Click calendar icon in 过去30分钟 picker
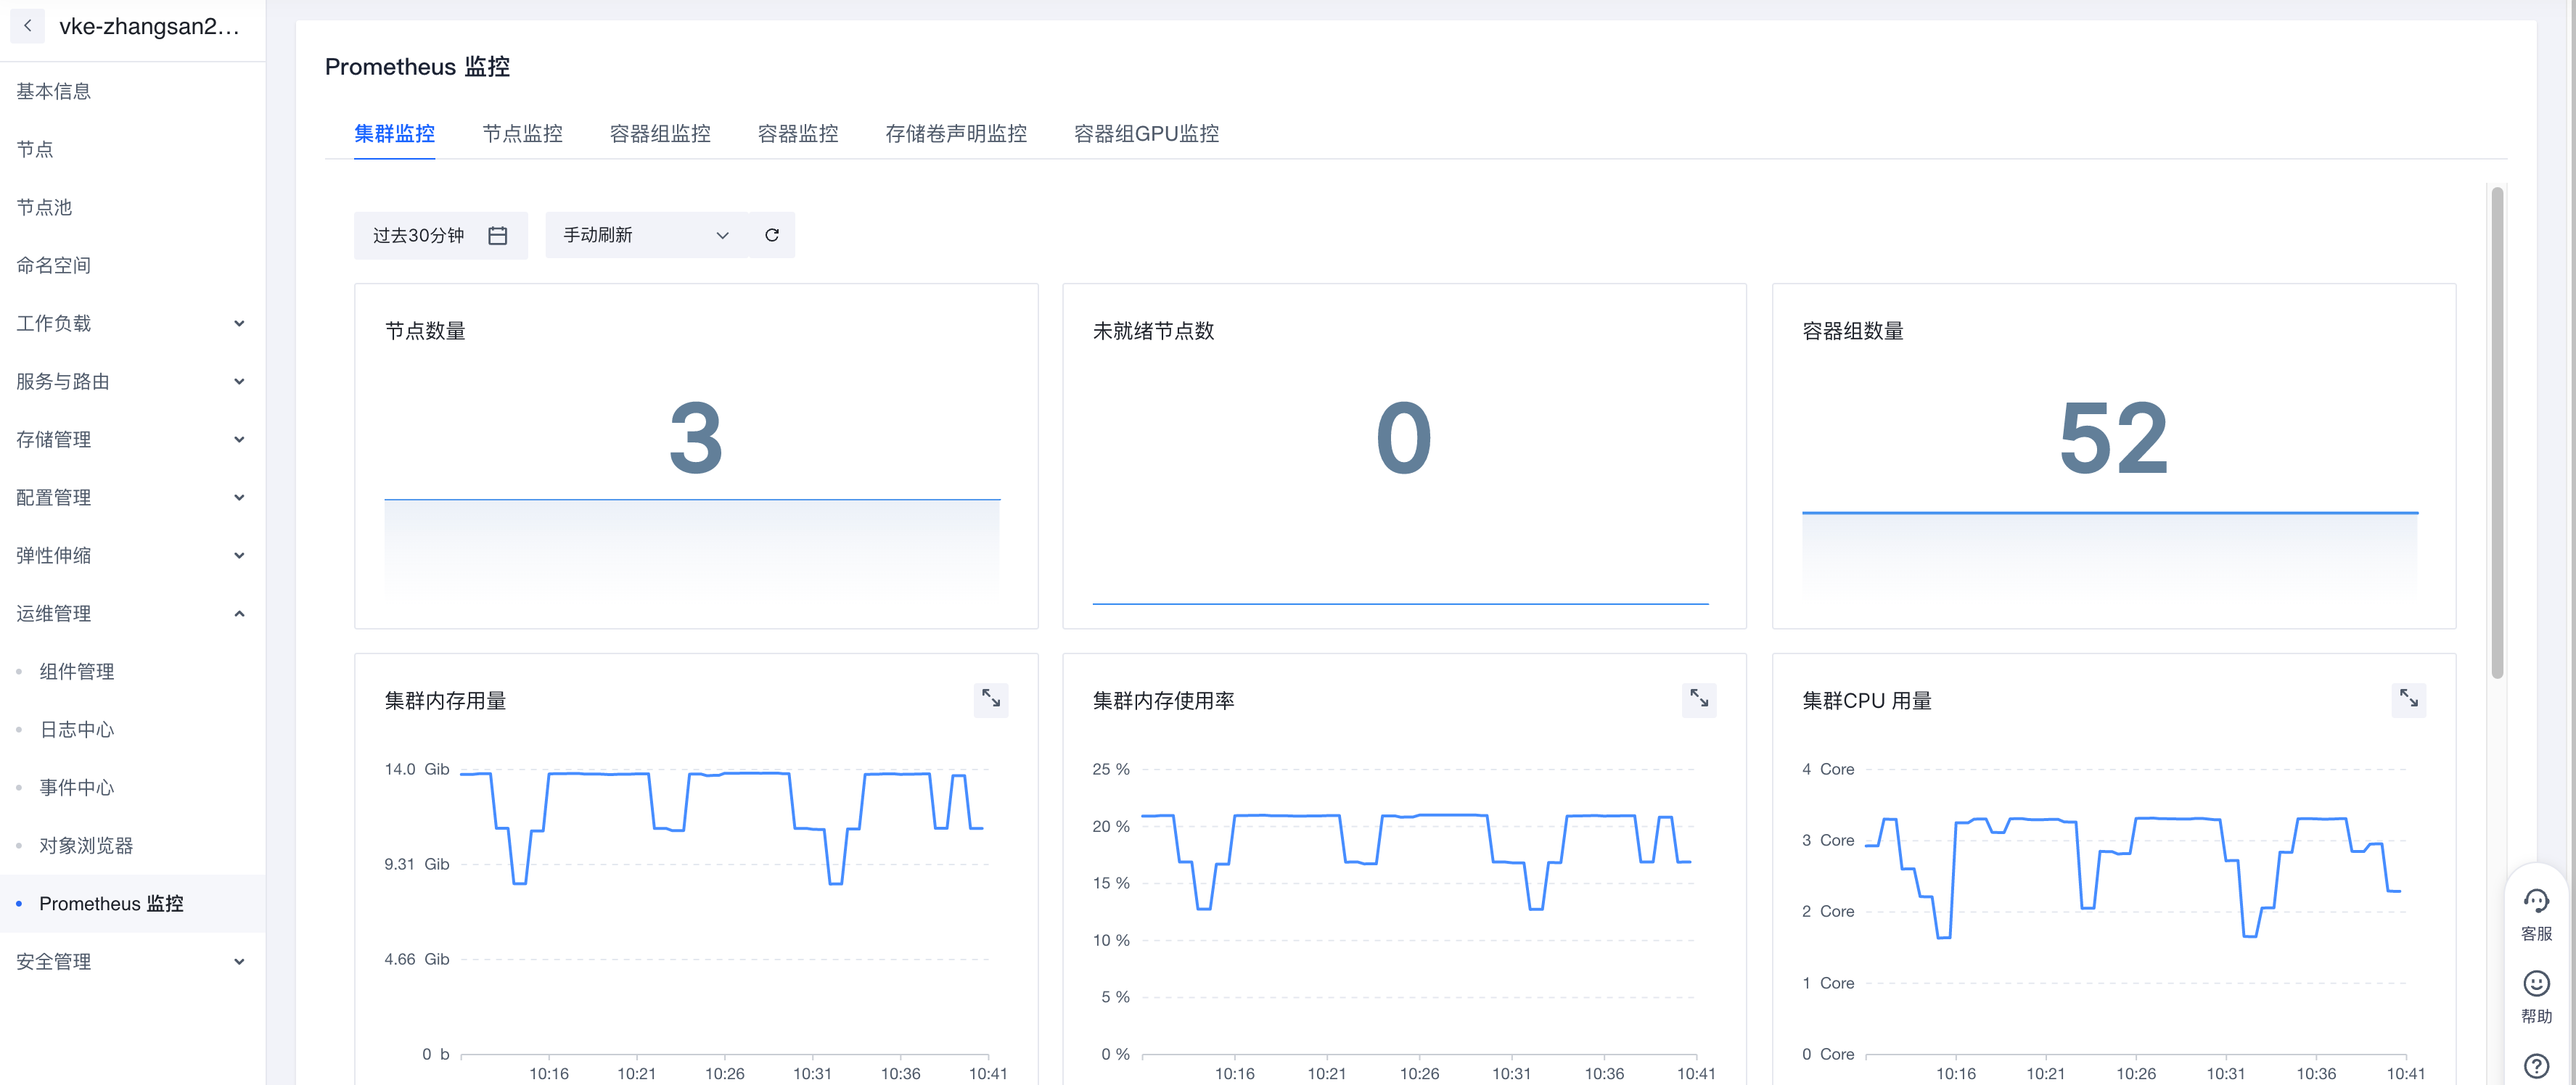This screenshot has width=2576, height=1085. (497, 236)
